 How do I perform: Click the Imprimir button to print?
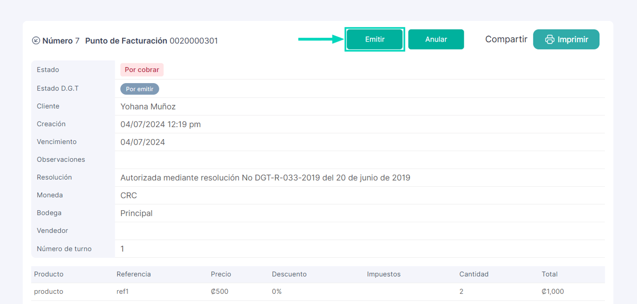pyautogui.click(x=566, y=39)
